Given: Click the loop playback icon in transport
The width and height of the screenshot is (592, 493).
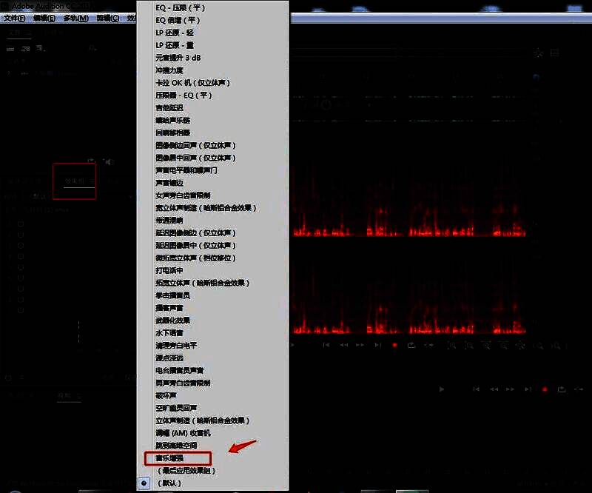Looking at the screenshot, I should [x=411, y=345].
